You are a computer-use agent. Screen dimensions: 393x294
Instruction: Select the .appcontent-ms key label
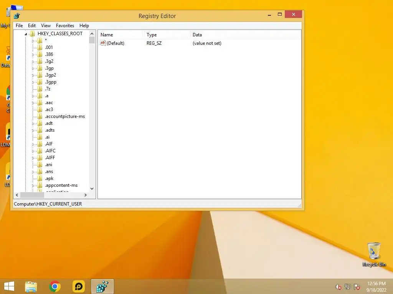point(61,185)
